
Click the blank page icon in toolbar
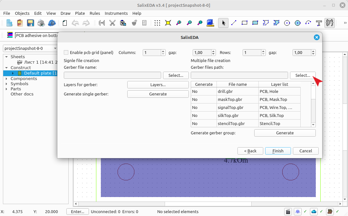pyautogui.click(x=64, y=23)
